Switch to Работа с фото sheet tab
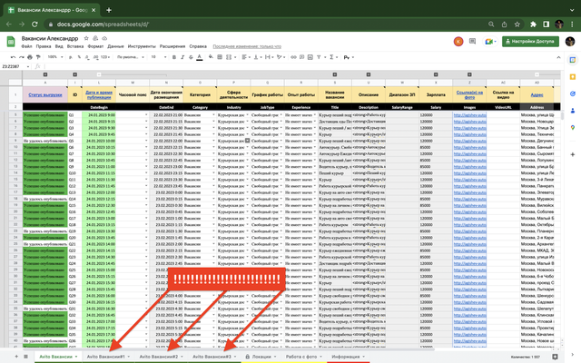581x363 pixels. click(303, 357)
